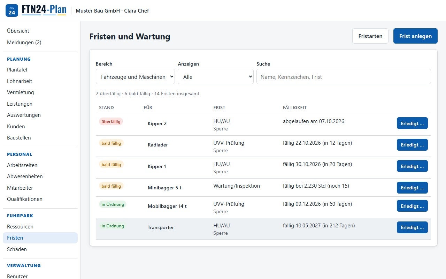446x279 pixels.
Task: Open Abwesenheiten in sidebar
Action: pyautogui.click(x=40, y=176)
